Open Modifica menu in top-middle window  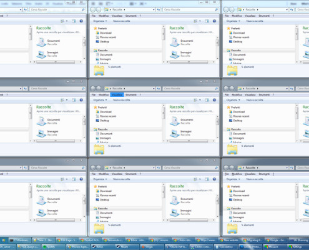(x=104, y=16)
